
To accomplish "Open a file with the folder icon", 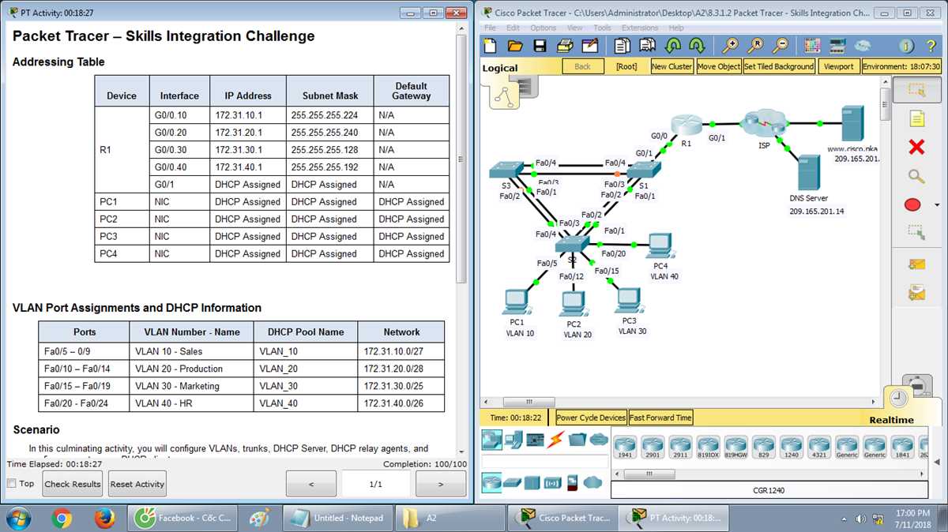I will tap(515, 46).
